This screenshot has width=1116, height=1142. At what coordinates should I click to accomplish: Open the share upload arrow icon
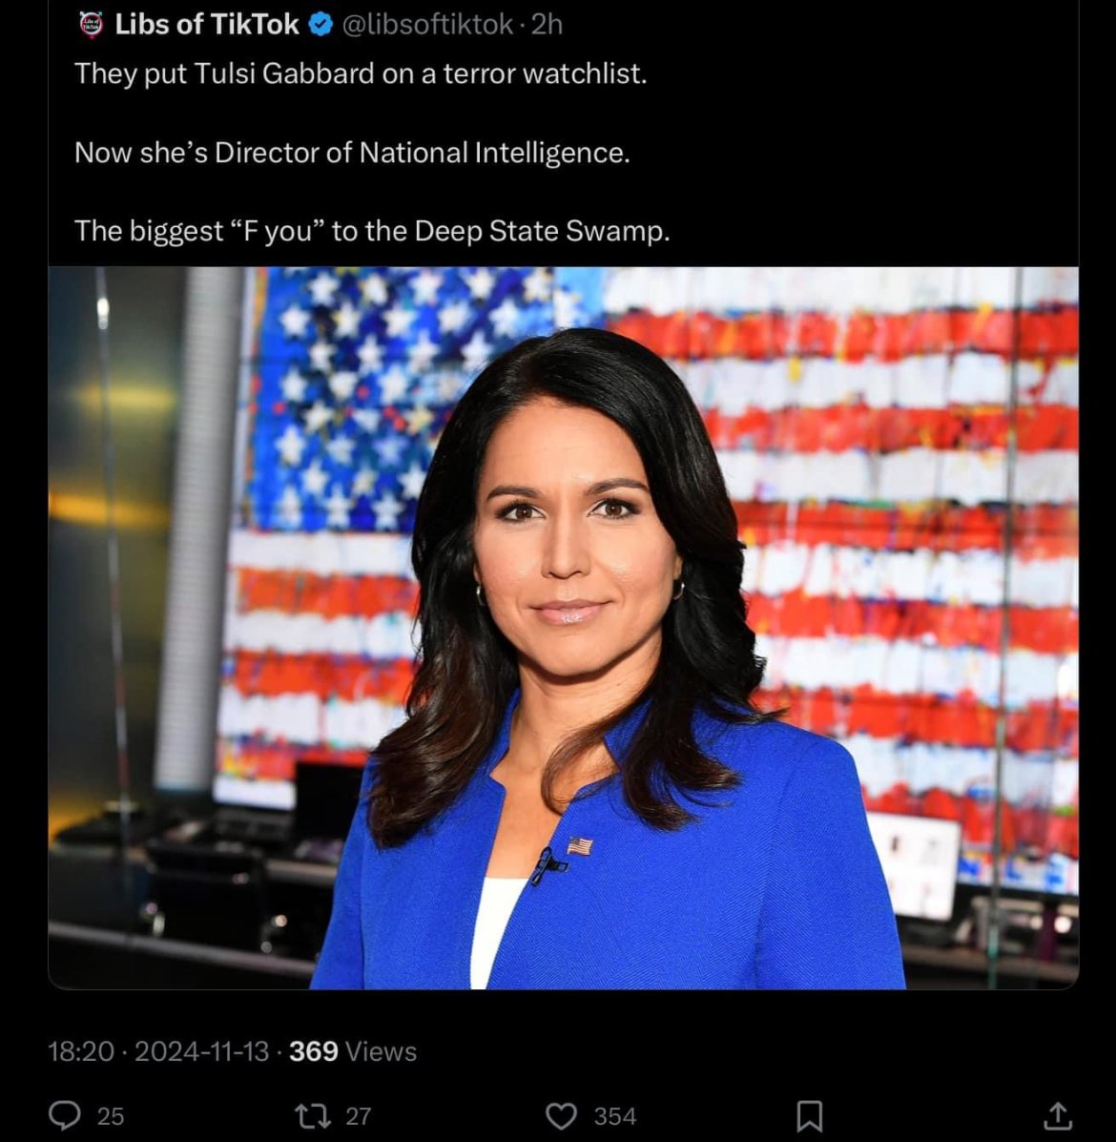1058,1115
